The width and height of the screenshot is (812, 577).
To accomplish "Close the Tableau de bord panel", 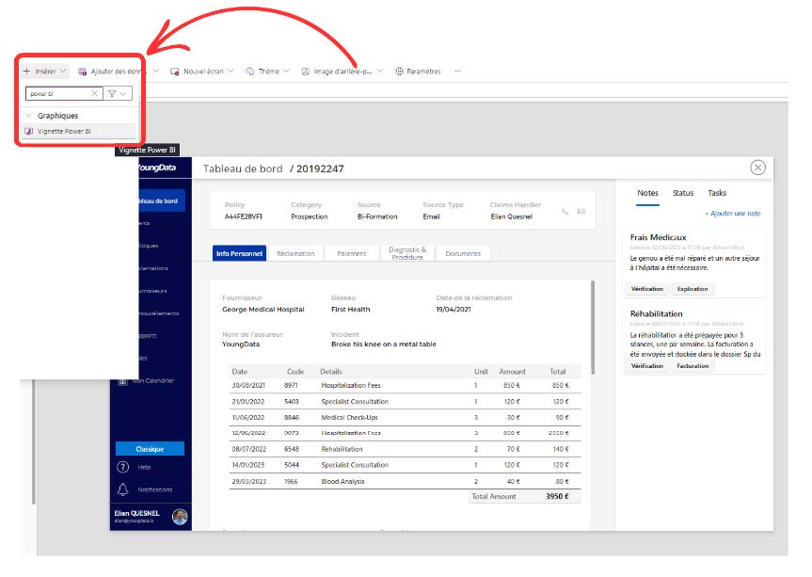I will [x=757, y=168].
